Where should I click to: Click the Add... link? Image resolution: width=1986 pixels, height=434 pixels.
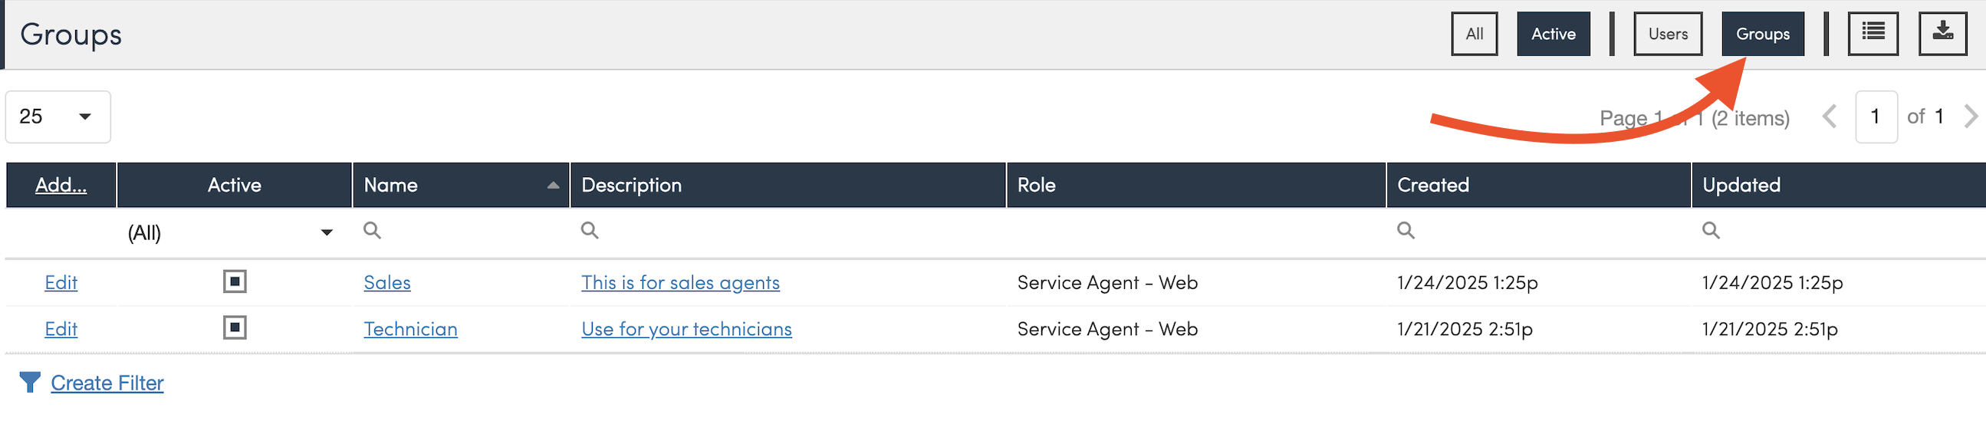click(61, 185)
